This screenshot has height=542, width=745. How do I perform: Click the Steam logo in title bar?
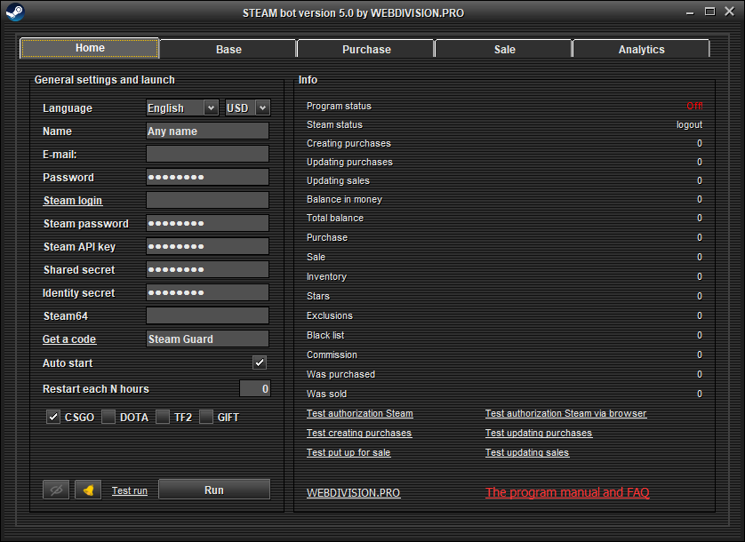(14, 12)
